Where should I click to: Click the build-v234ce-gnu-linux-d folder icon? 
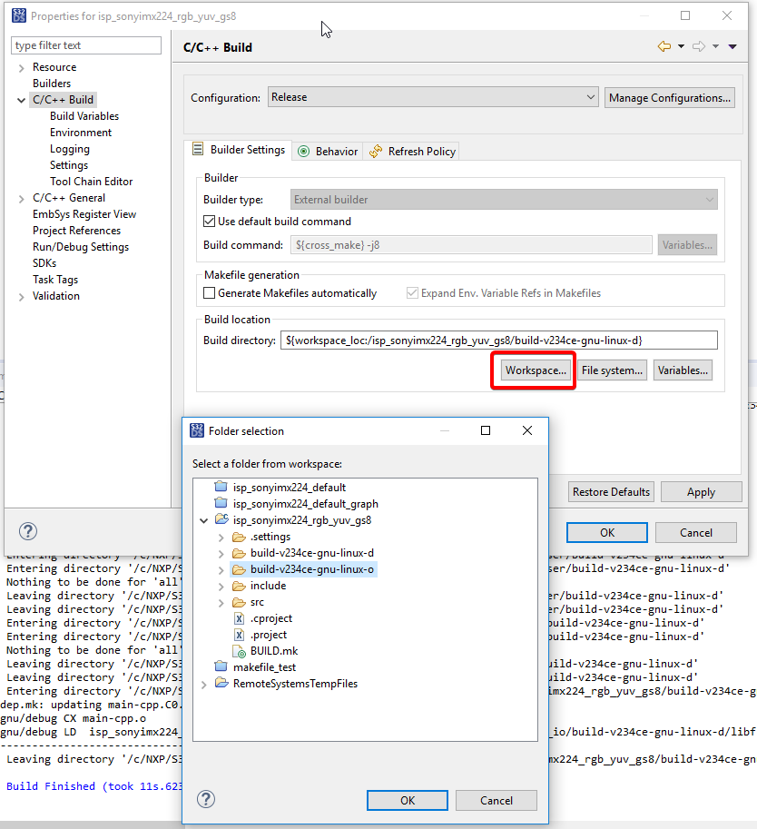239,553
